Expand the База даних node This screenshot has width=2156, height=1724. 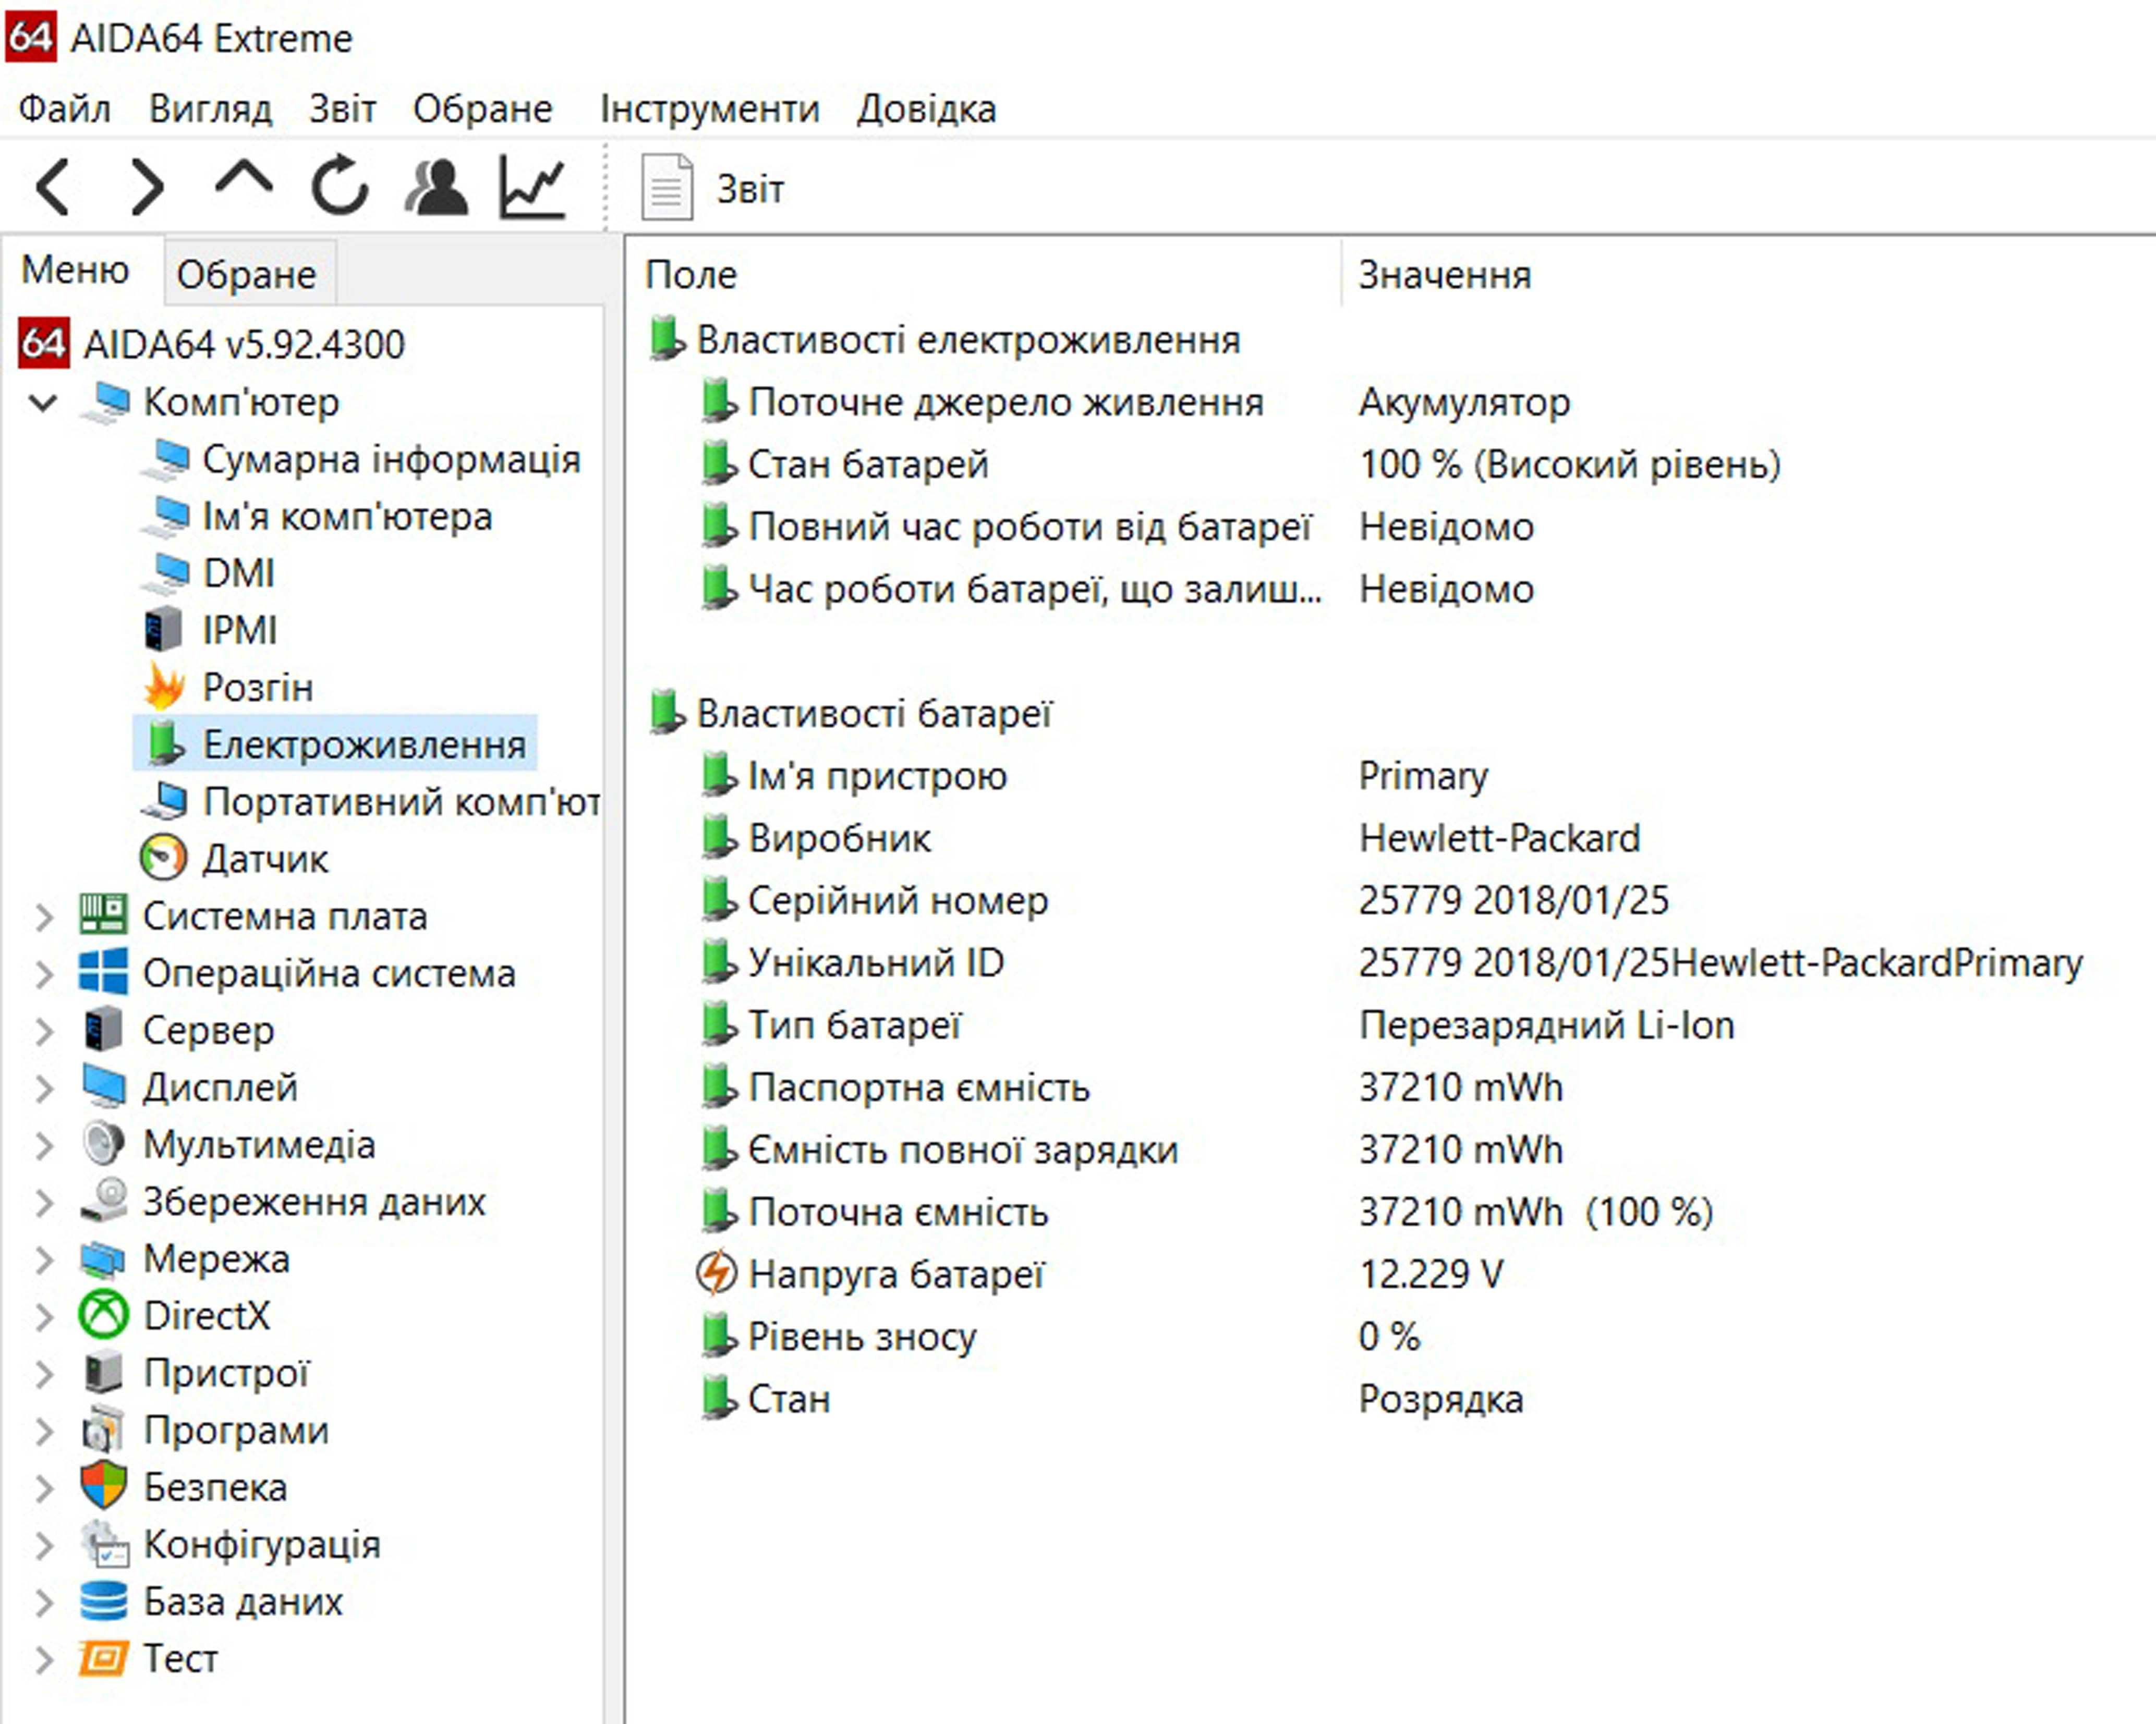click(x=43, y=1602)
